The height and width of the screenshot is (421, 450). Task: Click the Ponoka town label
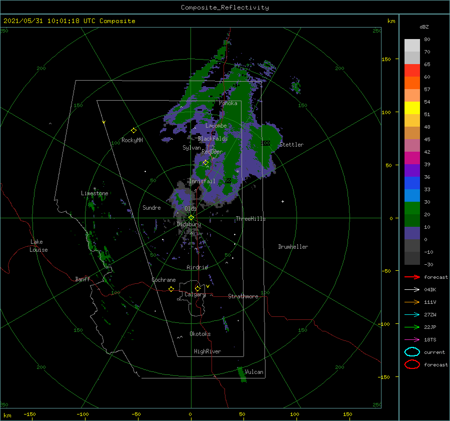pos(228,103)
